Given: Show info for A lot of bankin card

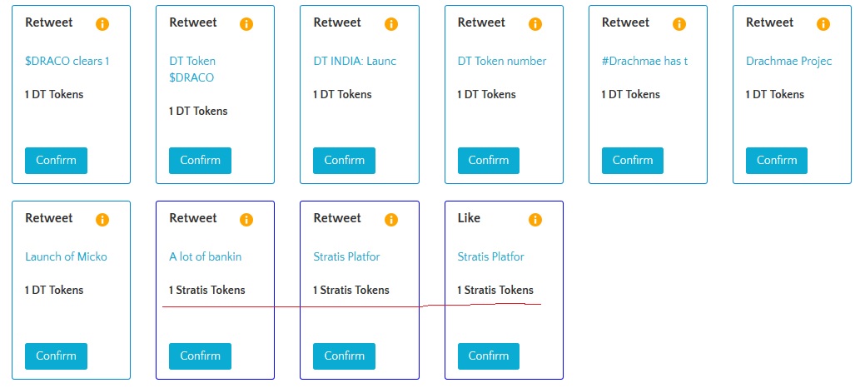Looking at the screenshot, I should click(x=246, y=220).
